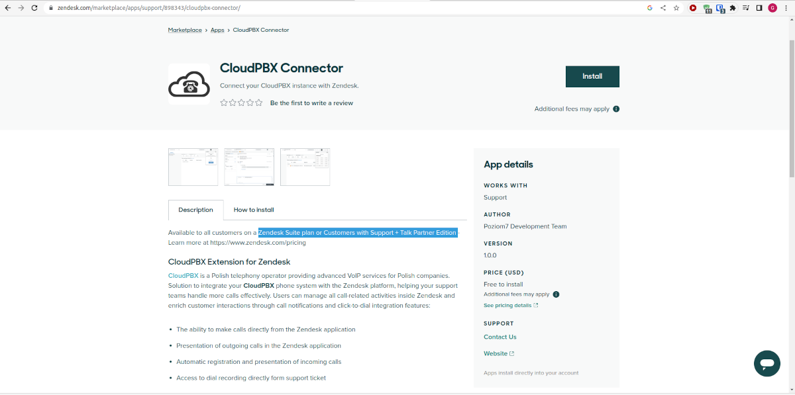795x395 pixels.
Task: Reload the current page
Action: coord(34,8)
